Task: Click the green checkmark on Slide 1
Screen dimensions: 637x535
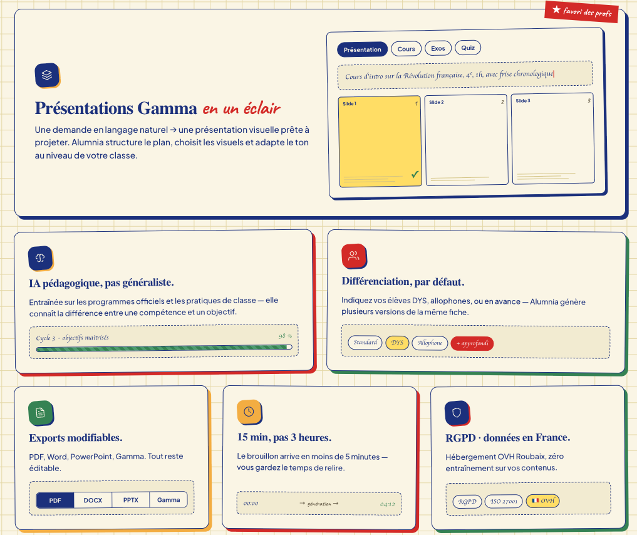Action: pyautogui.click(x=415, y=174)
